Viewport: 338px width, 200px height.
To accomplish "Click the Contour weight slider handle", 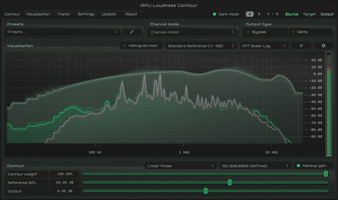I will 326,174.
